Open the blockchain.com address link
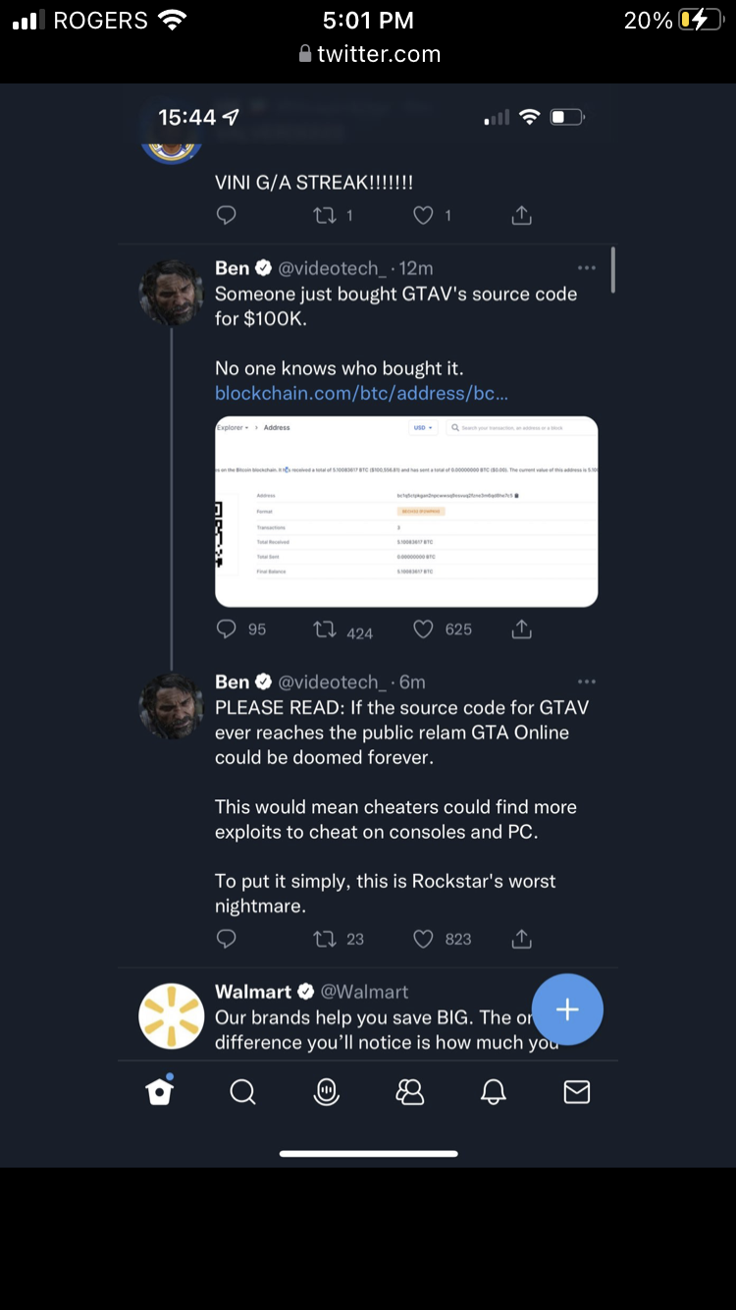 point(361,393)
